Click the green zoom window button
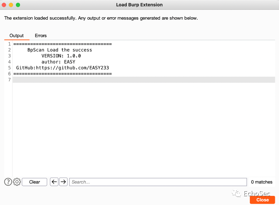This screenshot has width=279, height=205. pos(18,5)
